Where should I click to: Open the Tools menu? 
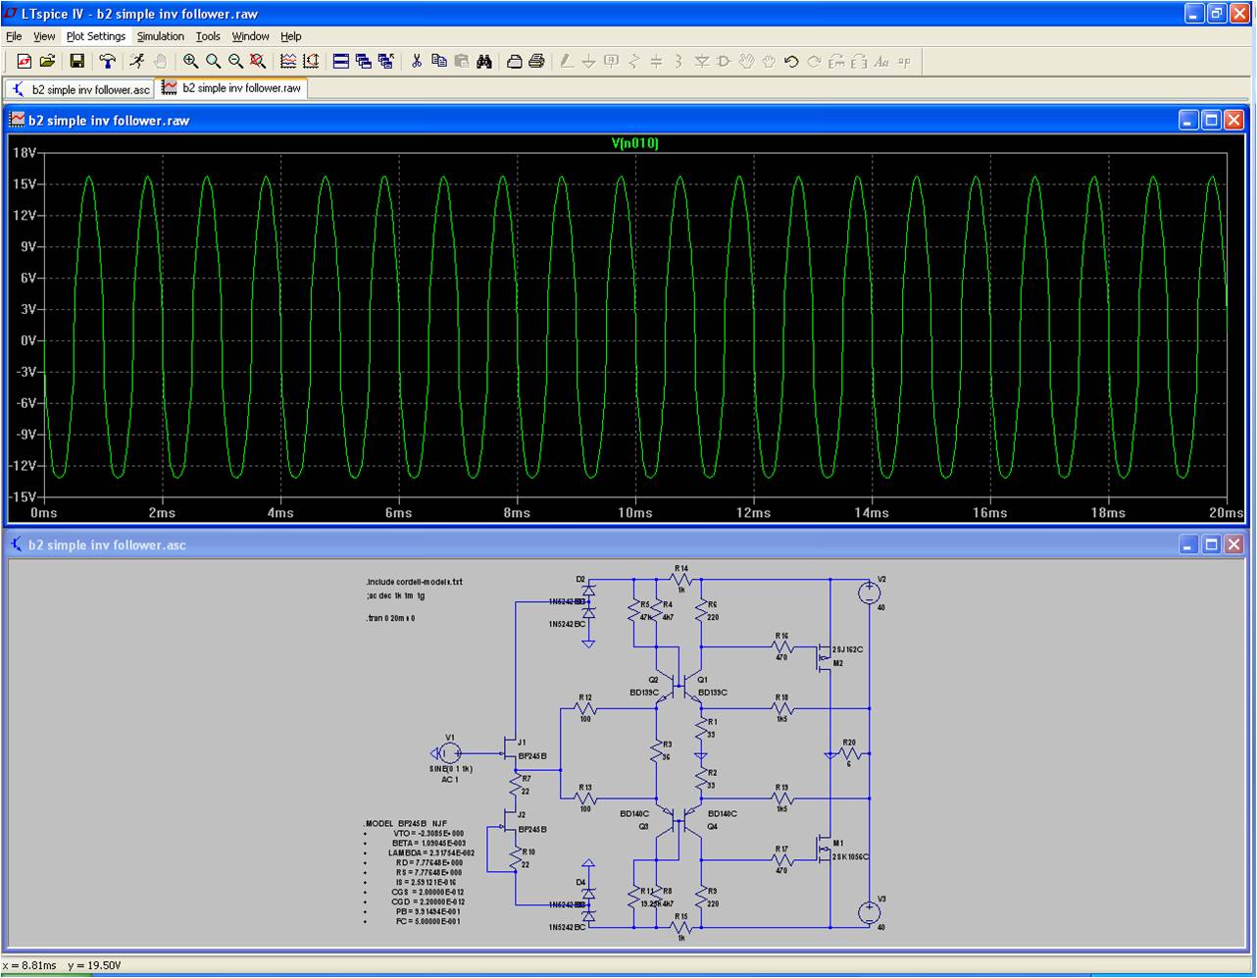[x=208, y=36]
